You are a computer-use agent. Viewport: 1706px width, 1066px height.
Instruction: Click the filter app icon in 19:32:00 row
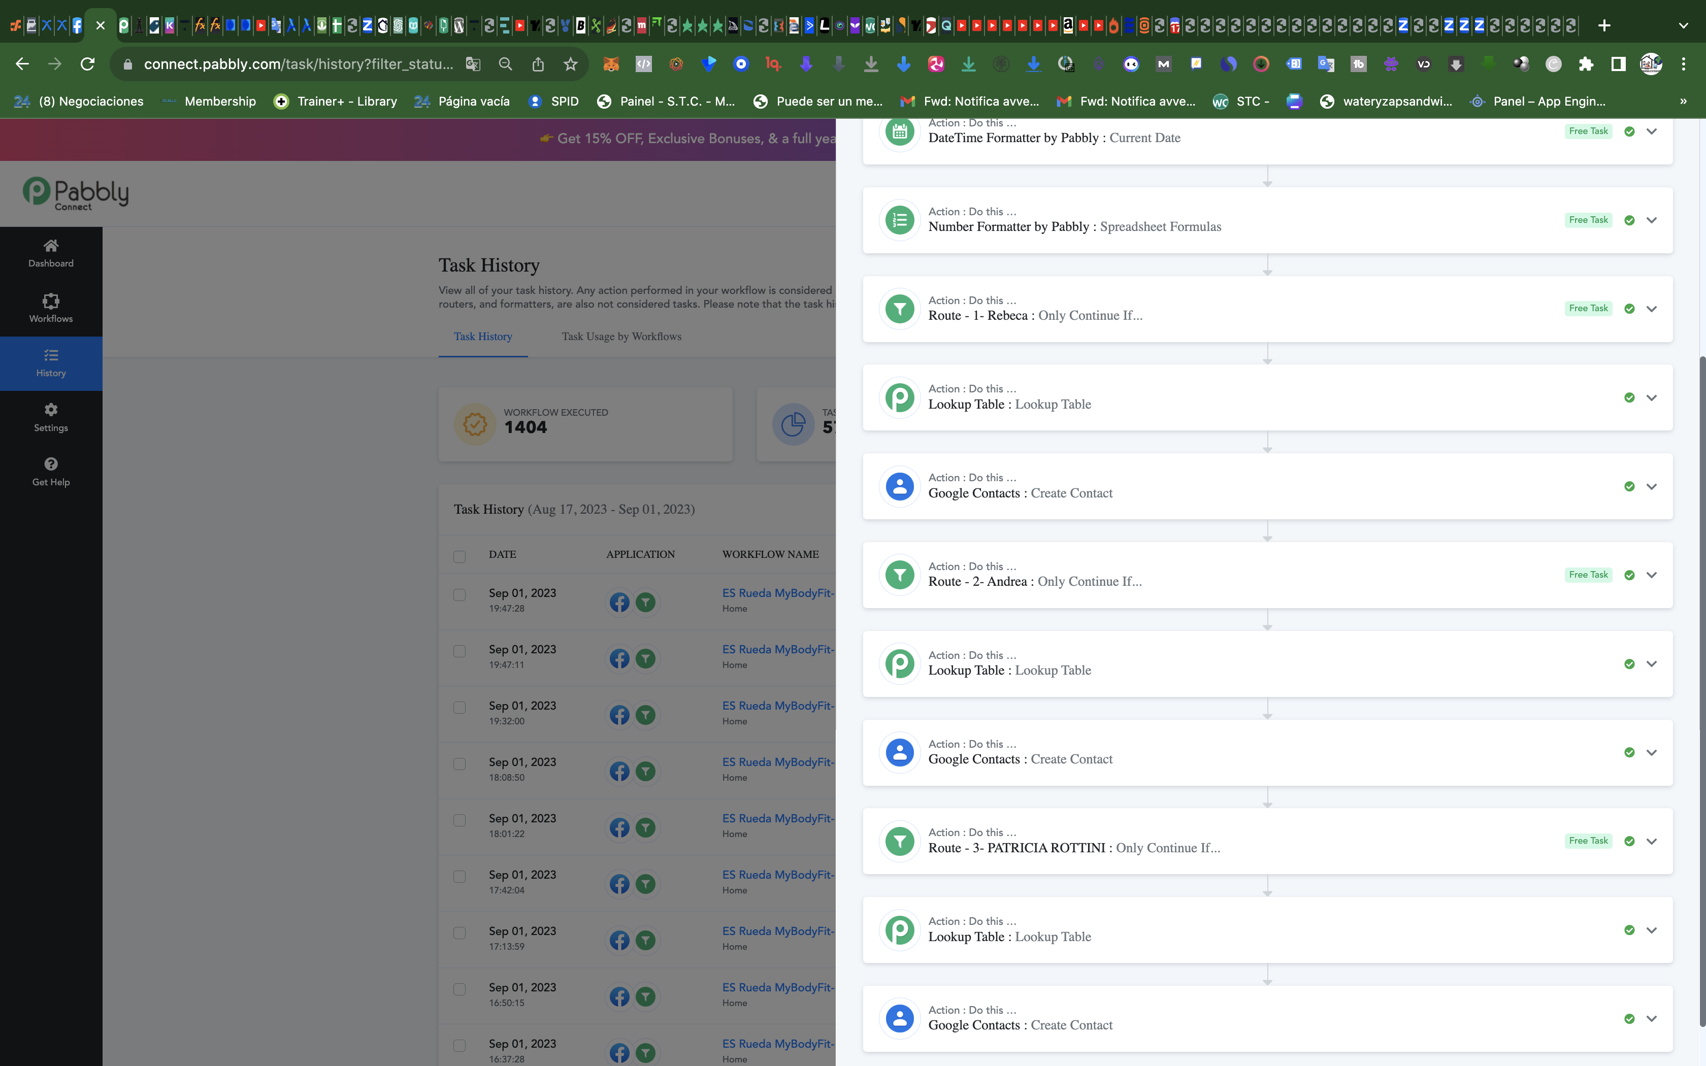coord(646,715)
